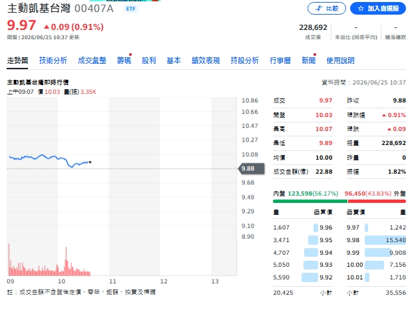Go to the 股利 tab
The image size is (416, 310).
click(149, 61)
